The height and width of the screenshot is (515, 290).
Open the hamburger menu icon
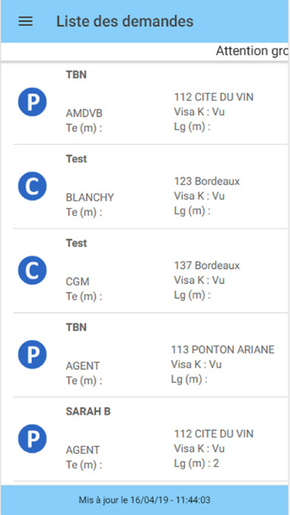(x=25, y=21)
